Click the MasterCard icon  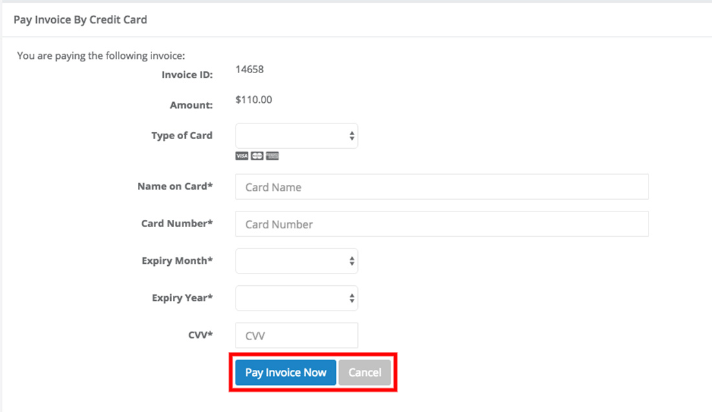[x=257, y=156]
